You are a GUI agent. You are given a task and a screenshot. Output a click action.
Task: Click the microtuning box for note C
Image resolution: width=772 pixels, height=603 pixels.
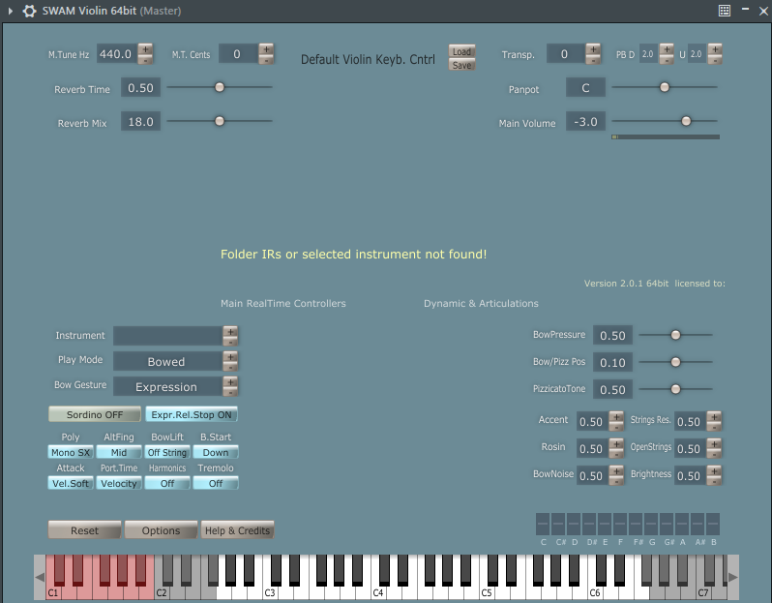coord(543,524)
